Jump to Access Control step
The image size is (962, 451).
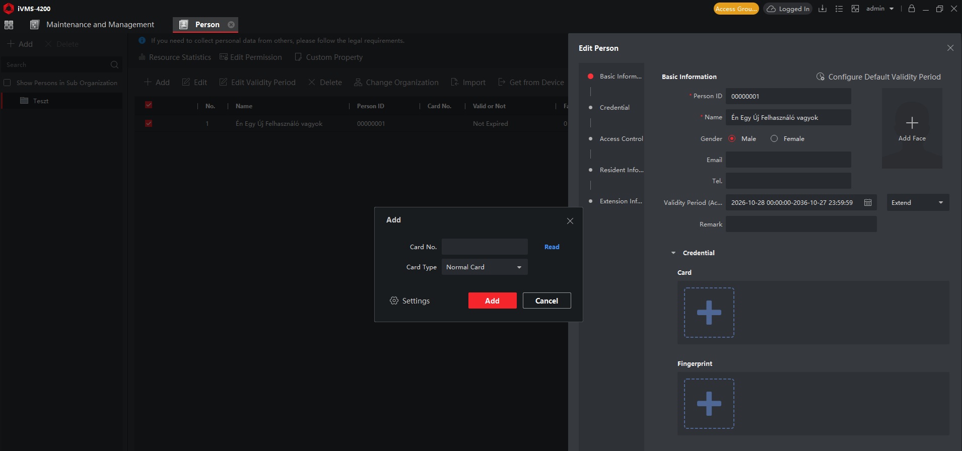(x=621, y=138)
